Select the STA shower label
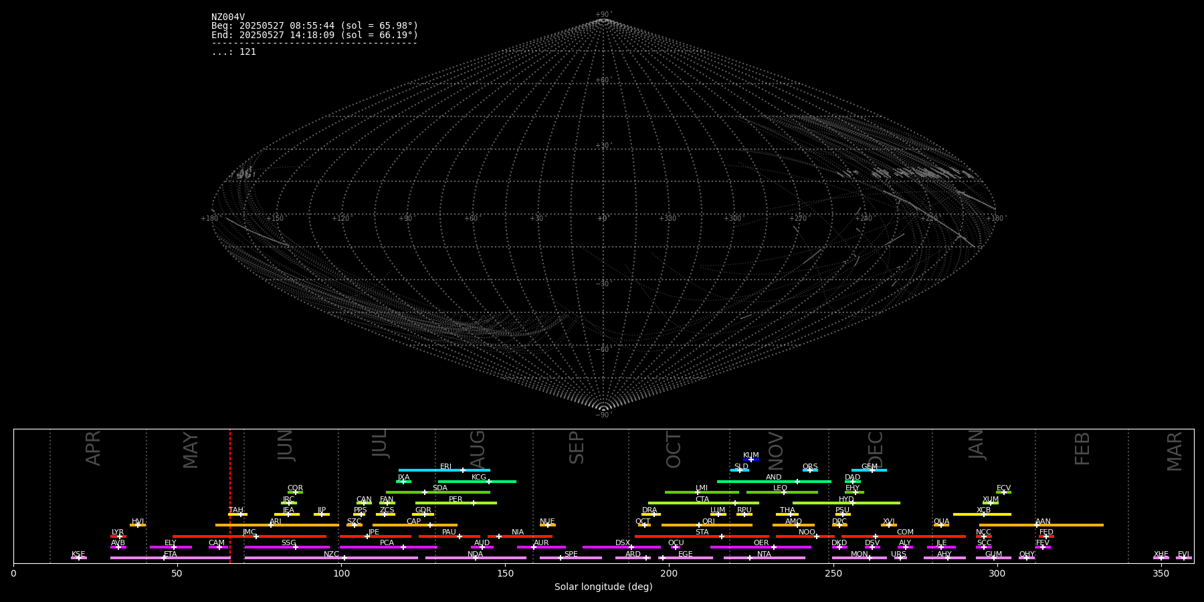Screen dimensions: 1204x602 [702, 532]
